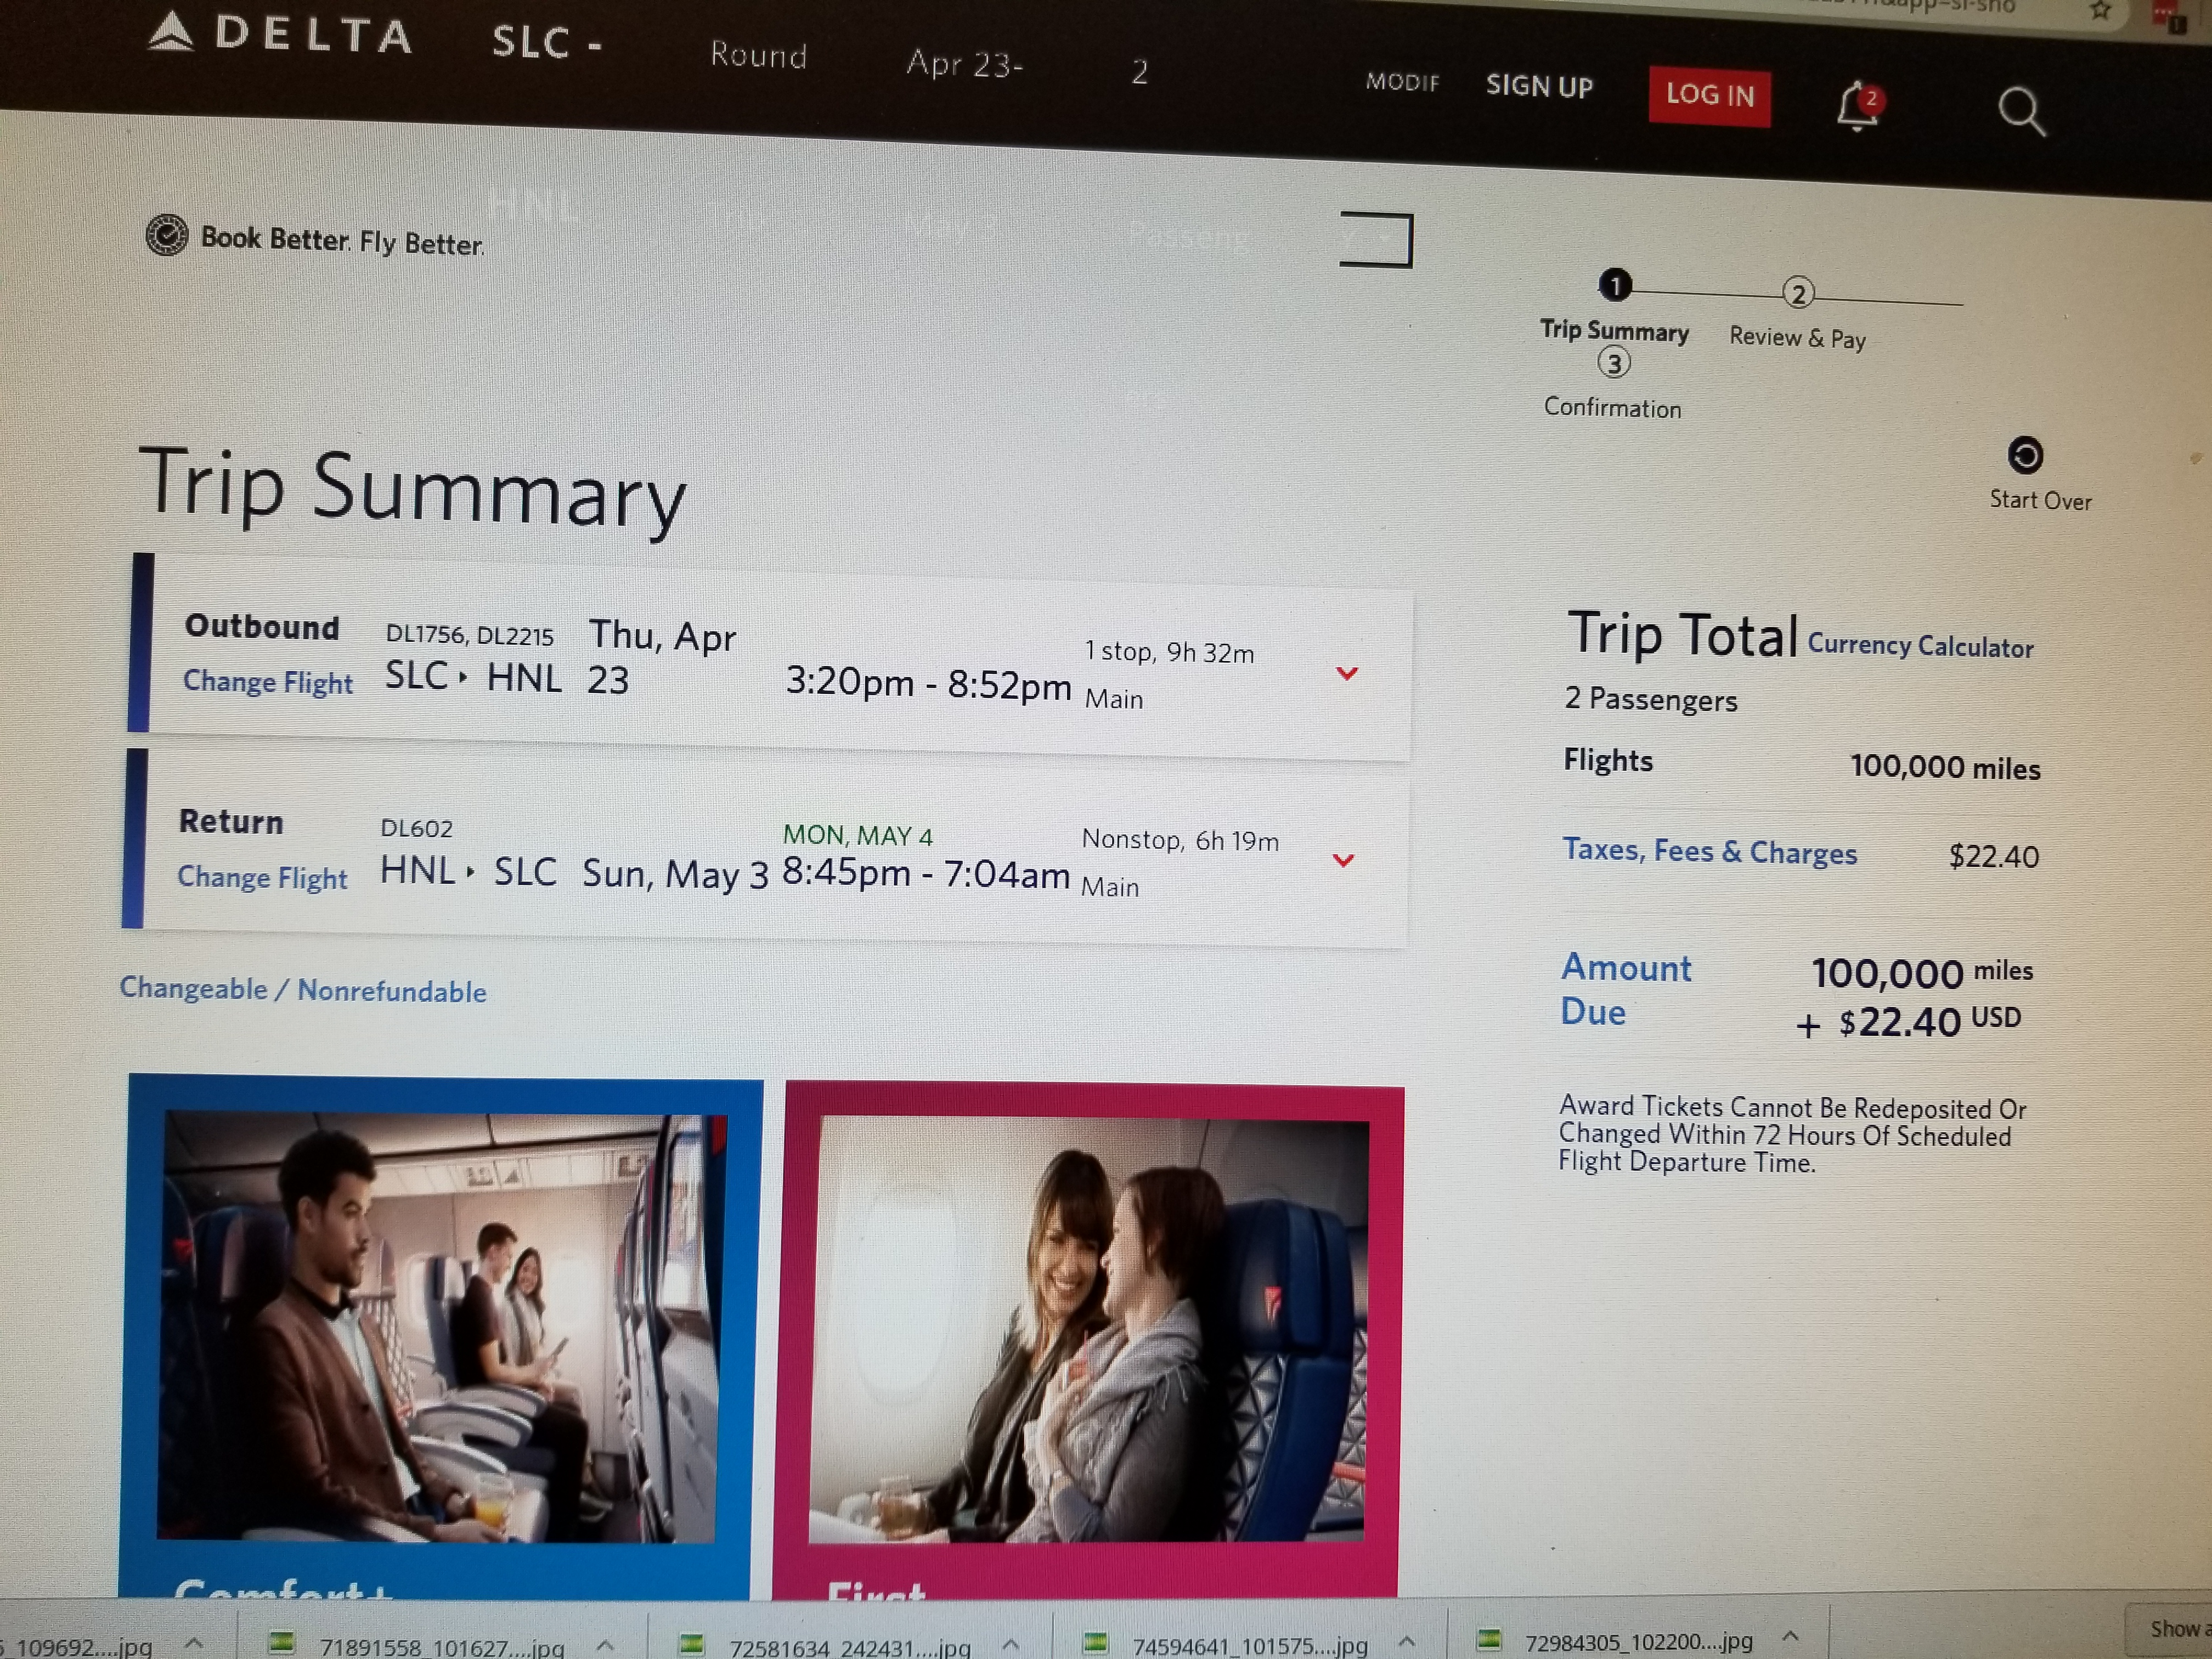Click the Nonstop, 6h 19m text
This screenshot has height=1659, width=2212.
pyautogui.click(x=1180, y=840)
